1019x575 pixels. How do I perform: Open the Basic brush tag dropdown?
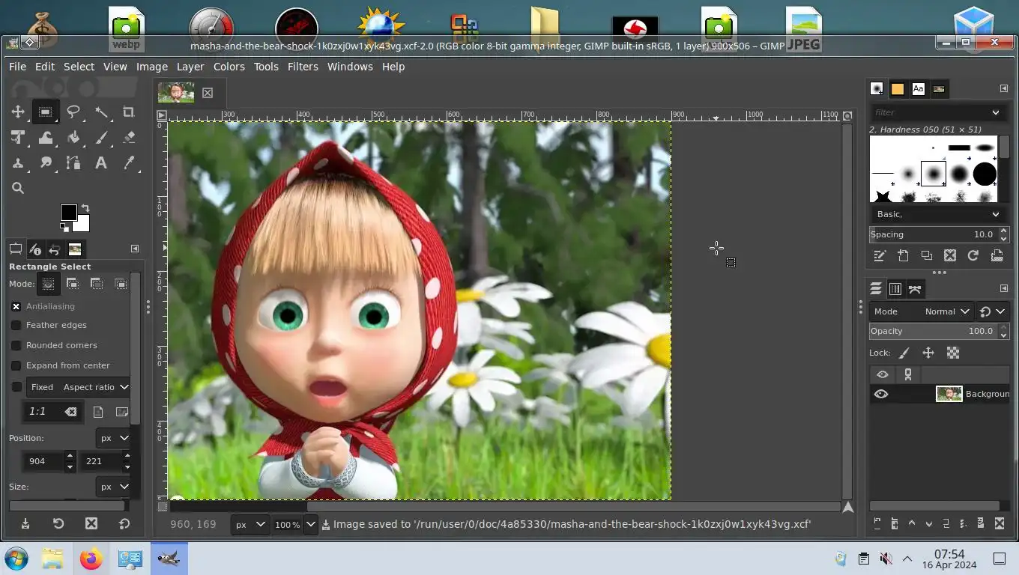point(938,214)
